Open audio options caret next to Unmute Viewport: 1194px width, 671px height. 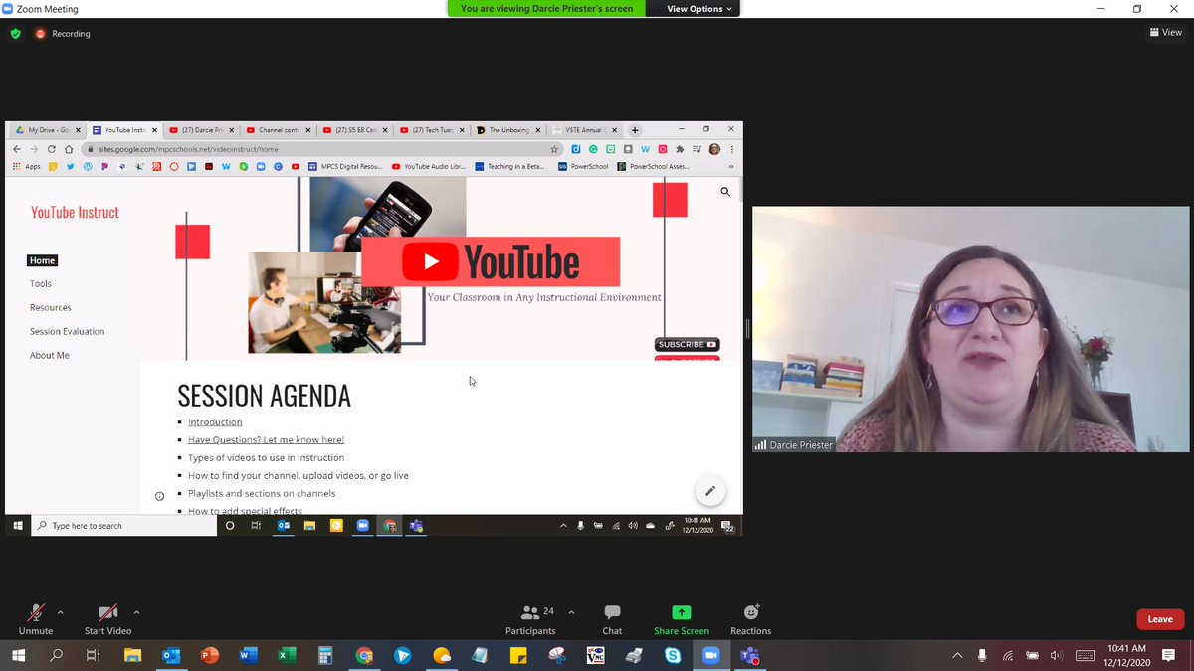pos(60,612)
